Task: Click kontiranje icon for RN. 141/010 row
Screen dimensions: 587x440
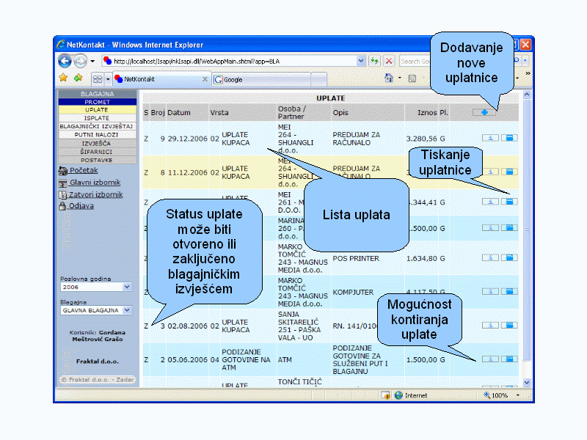Action: click(x=490, y=325)
